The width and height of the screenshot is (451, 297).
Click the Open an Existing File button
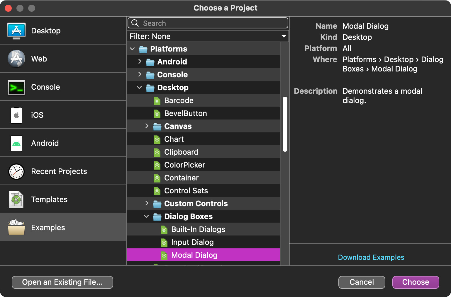tap(62, 282)
